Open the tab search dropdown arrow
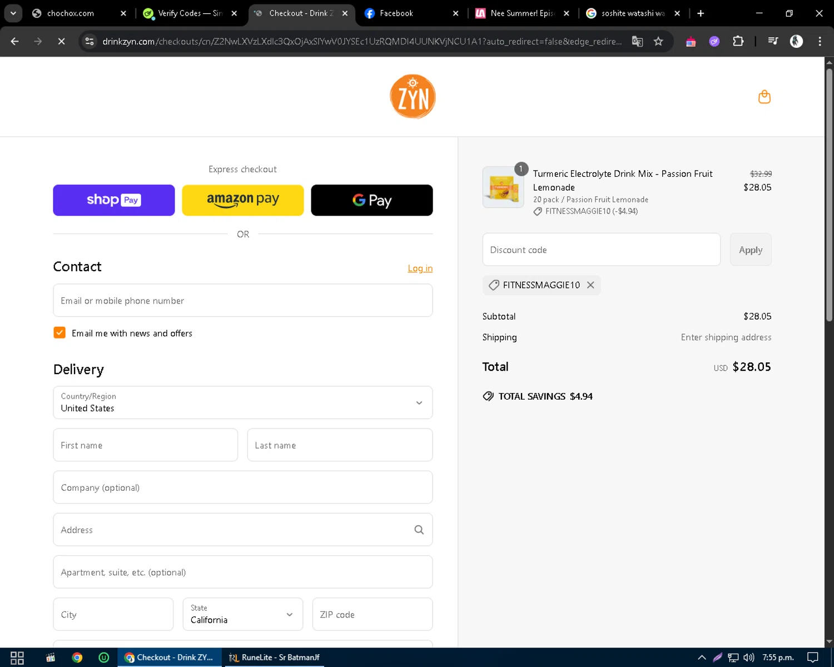 coord(13,13)
